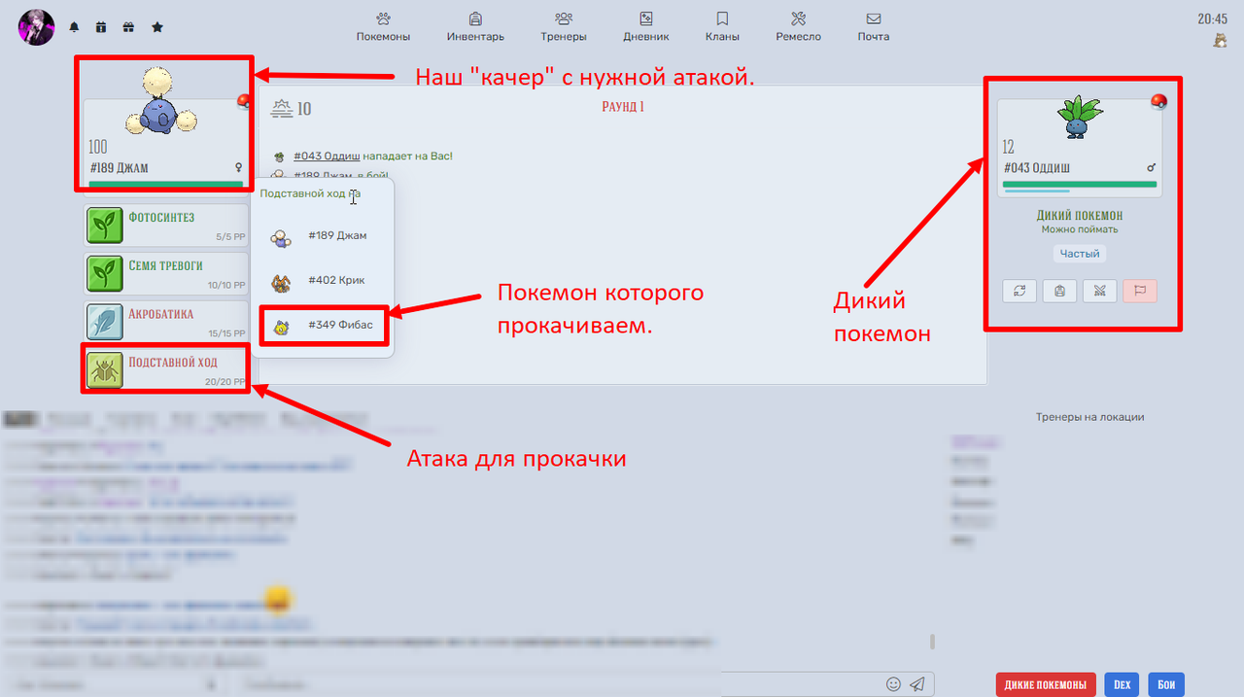Click the female gender symbol on Джам
The width and height of the screenshot is (1244, 697).
click(x=238, y=168)
